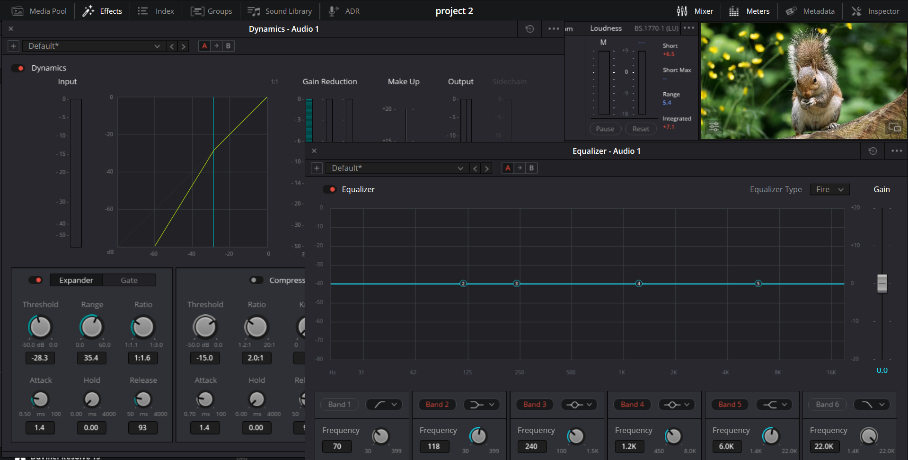The height and width of the screenshot is (460, 908).
Task: Open viewer settings sliders icon
Action: coord(714,126)
